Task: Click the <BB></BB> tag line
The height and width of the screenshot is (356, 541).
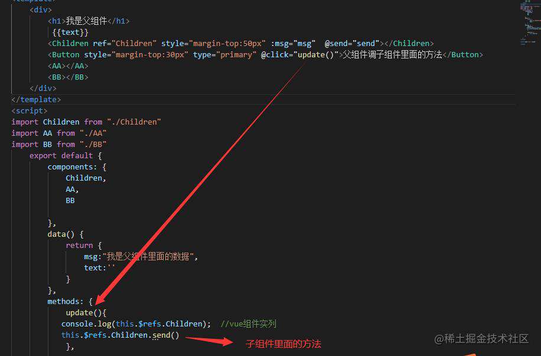Action: click(68, 77)
